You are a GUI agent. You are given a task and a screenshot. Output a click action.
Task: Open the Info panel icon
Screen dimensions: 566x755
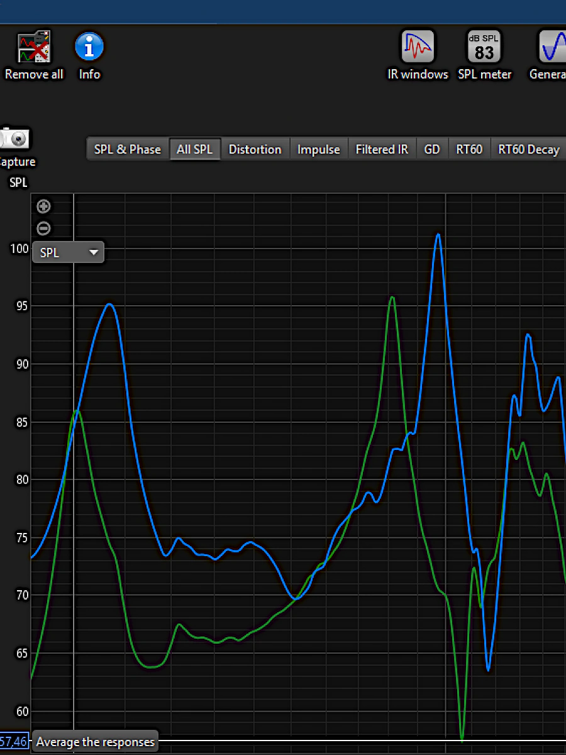89,47
